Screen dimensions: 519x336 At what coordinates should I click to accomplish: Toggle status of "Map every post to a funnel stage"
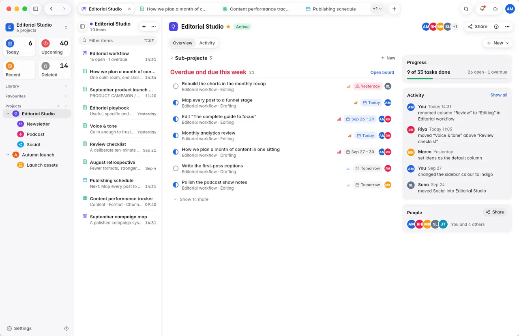pyautogui.click(x=176, y=103)
